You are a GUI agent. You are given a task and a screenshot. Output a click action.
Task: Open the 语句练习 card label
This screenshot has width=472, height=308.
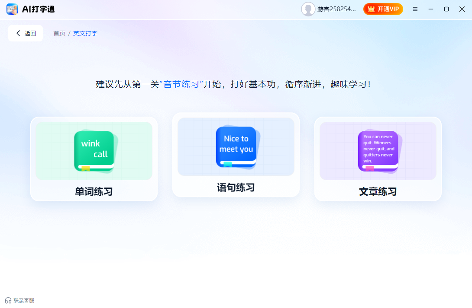pos(236,187)
